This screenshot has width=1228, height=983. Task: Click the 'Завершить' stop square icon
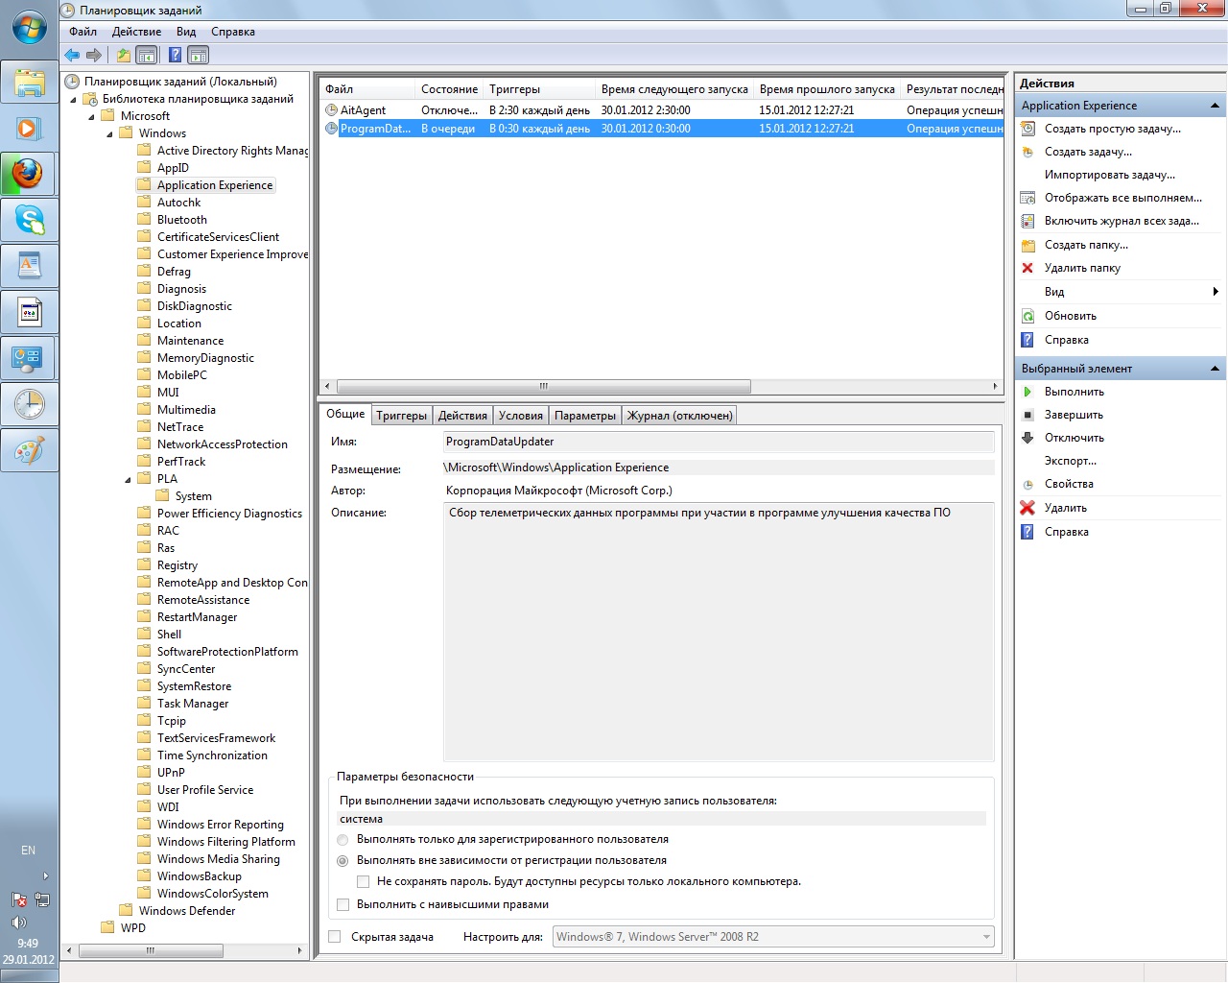click(1027, 415)
